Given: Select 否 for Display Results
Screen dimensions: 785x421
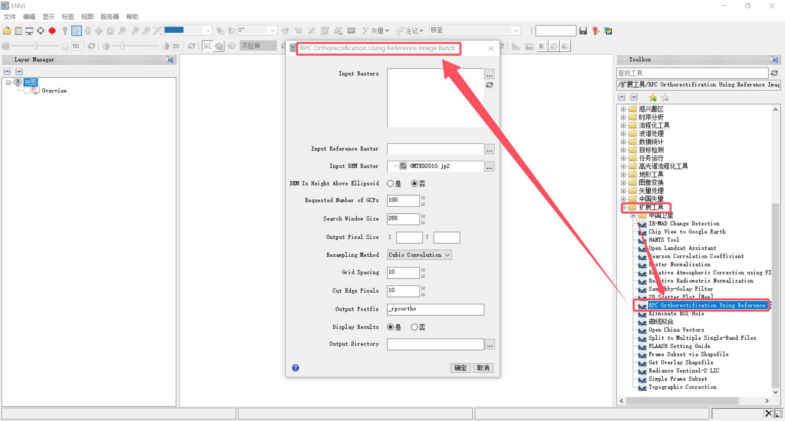Looking at the screenshot, I should (415, 327).
